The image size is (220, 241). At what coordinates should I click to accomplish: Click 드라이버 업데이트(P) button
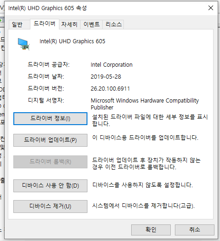[x=50, y=140]
